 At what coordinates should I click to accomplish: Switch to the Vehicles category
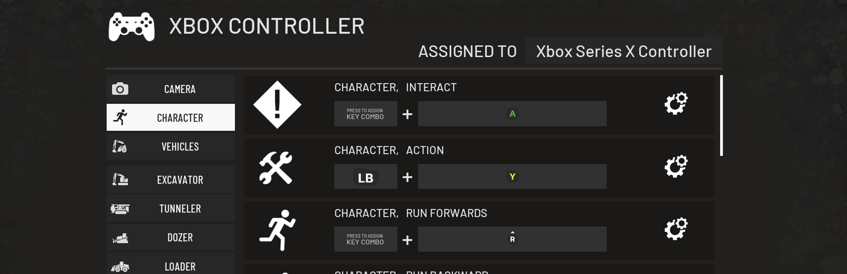coord(171,146)
